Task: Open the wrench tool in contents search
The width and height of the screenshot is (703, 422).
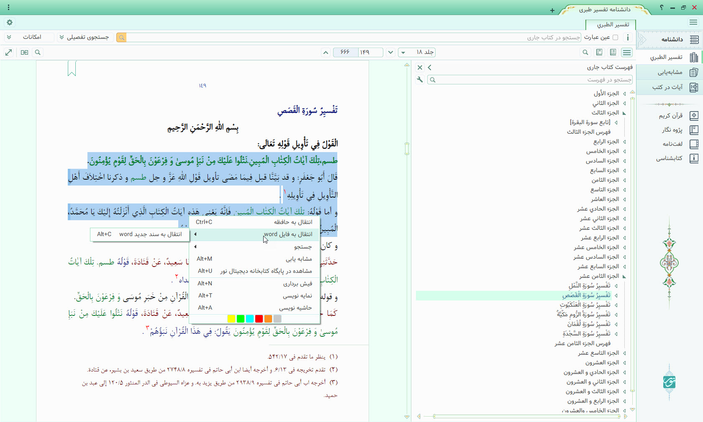Action: tap(420, 79)
